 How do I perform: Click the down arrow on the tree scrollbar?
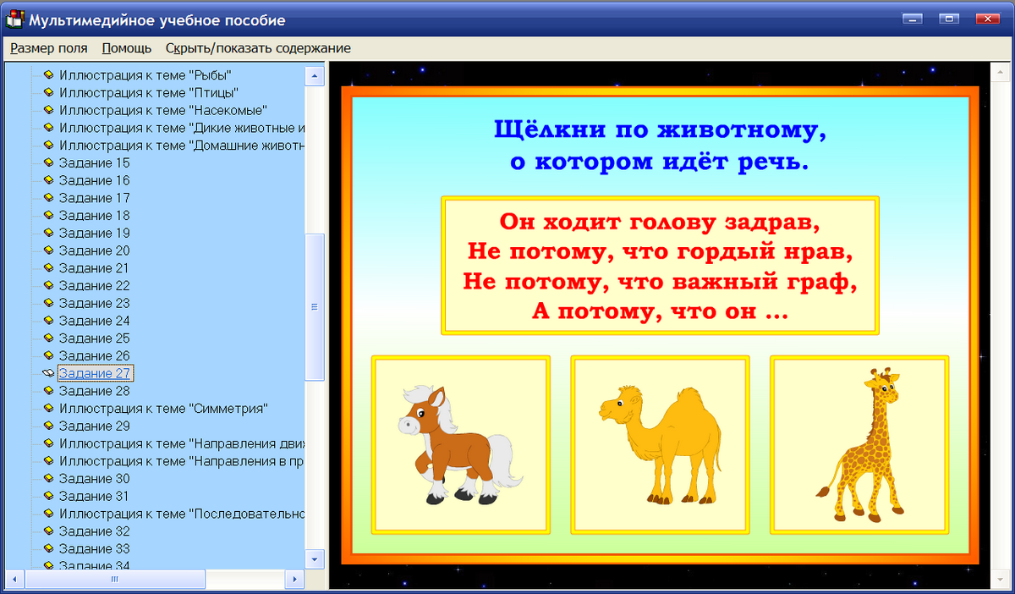pos(314,559)
